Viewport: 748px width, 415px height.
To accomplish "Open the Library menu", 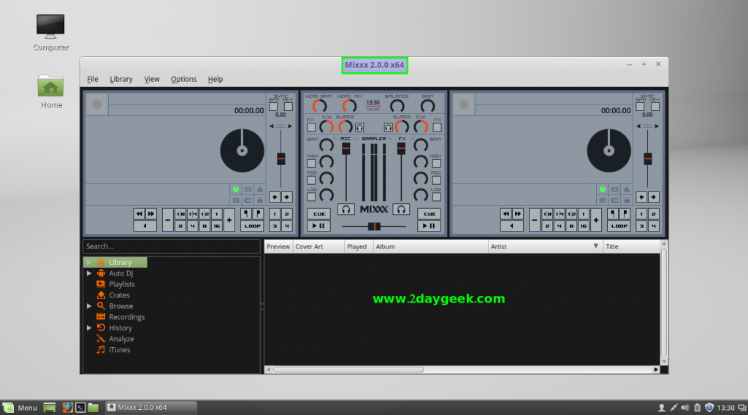I will [121, 79].
